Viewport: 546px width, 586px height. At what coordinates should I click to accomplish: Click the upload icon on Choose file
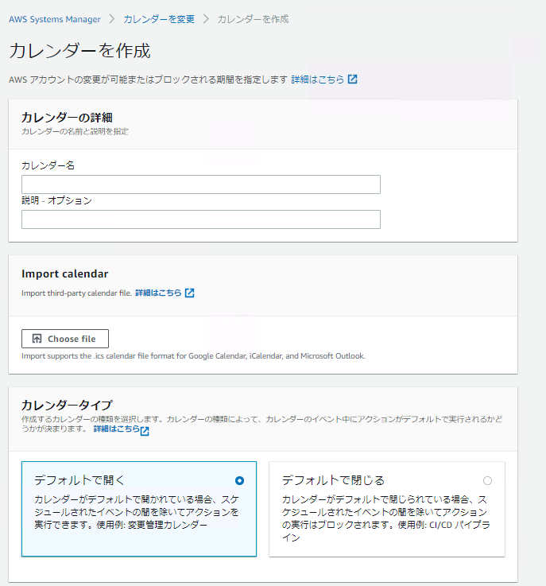[x=37, y=339]
